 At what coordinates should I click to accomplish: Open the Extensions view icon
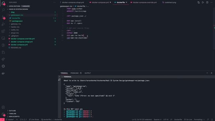(x=3, y=31)
